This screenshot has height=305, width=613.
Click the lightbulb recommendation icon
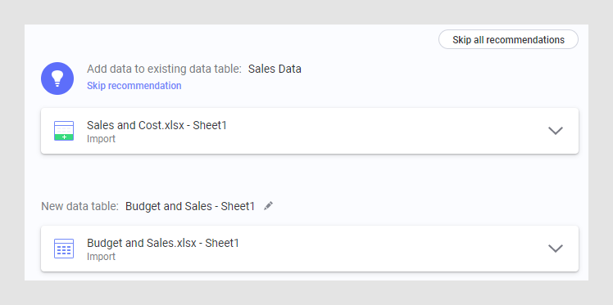coord(57,78)
